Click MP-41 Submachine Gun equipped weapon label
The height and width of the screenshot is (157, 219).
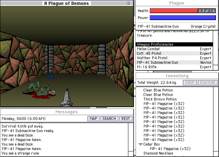pos(158,26)
